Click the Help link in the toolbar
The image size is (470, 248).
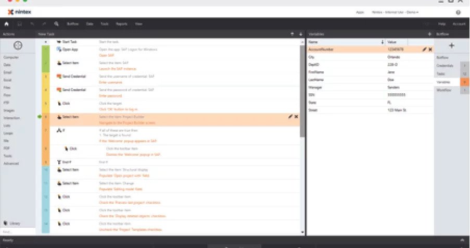[x=441, y=24]
